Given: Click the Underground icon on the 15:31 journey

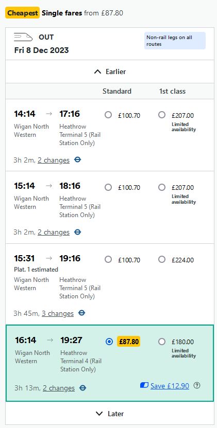Looking at the screenshot, I should coord(81,313).
